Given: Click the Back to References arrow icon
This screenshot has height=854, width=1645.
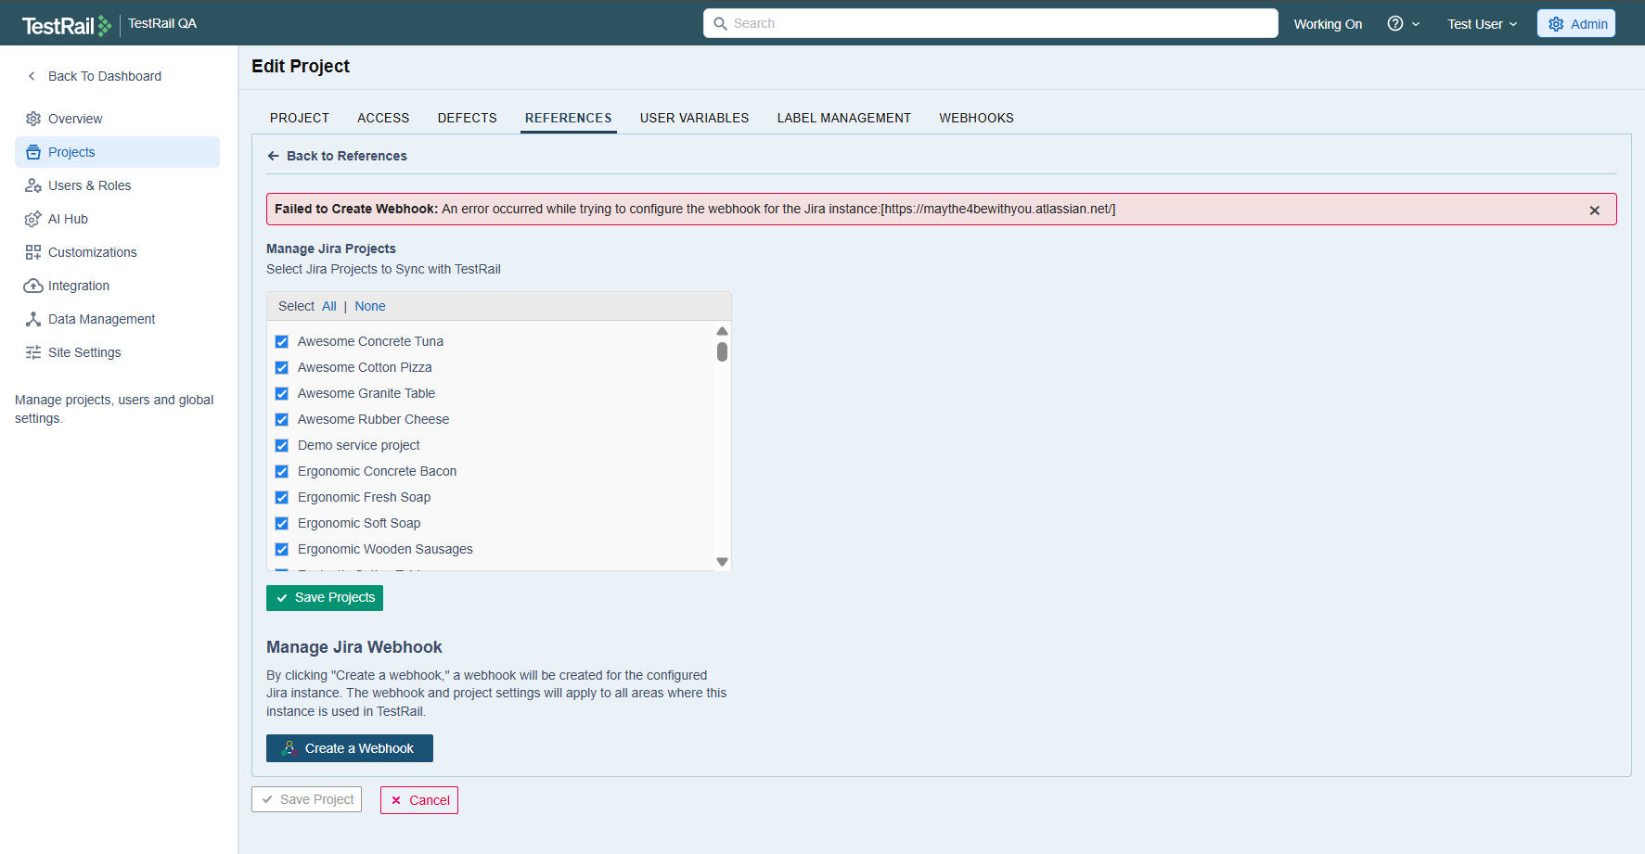Looking at the screenshot, I should coord(274,156).
